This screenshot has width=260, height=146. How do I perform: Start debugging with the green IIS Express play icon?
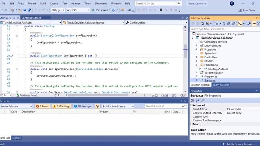click(93, 10)
